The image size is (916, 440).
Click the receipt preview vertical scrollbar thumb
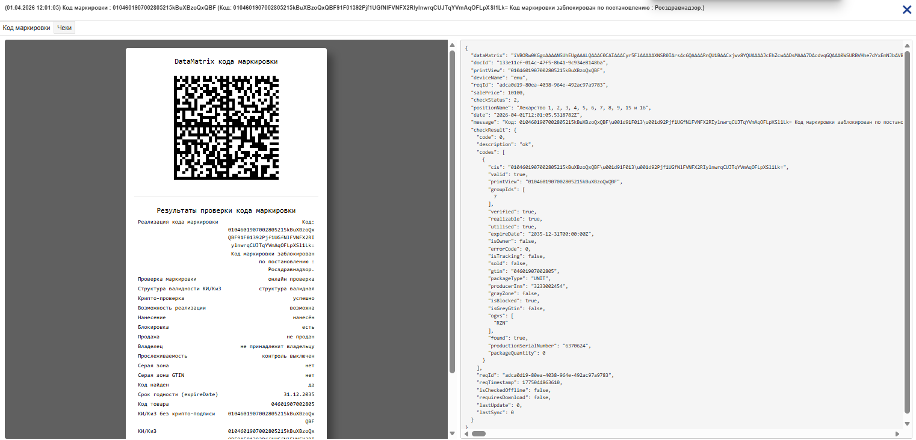[x=453, y=204]
